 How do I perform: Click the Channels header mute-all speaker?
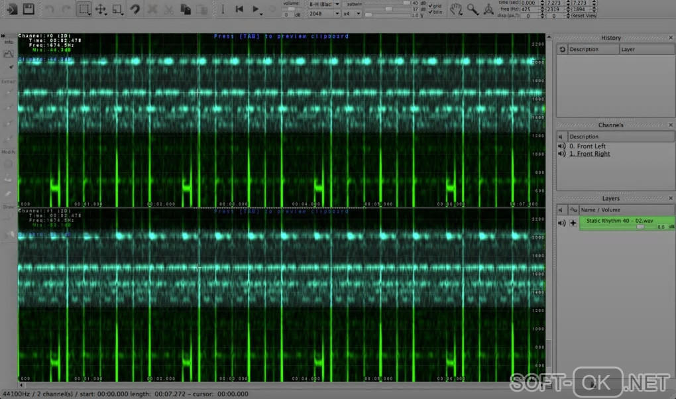(x=562, y=137)
